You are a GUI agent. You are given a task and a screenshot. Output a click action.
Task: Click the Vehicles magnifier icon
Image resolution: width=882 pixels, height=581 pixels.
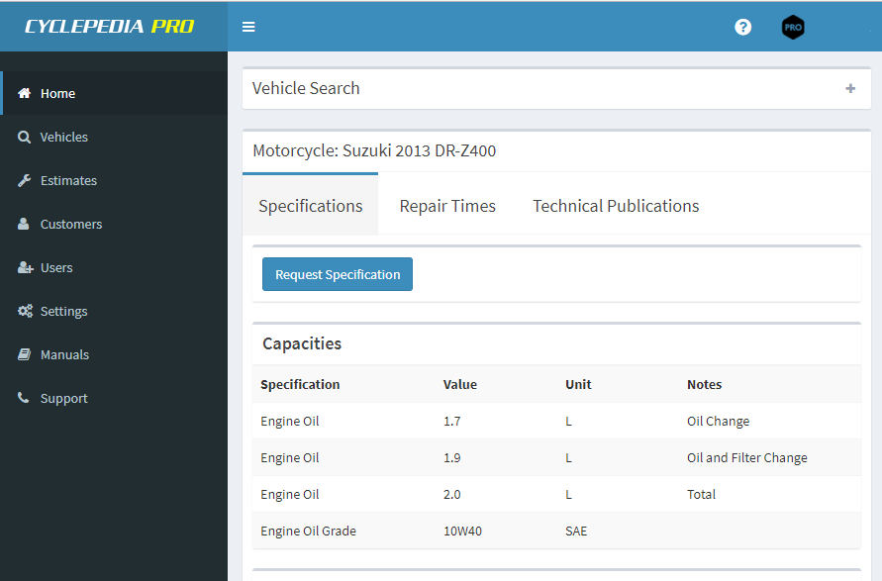click(x=24, y=137)
